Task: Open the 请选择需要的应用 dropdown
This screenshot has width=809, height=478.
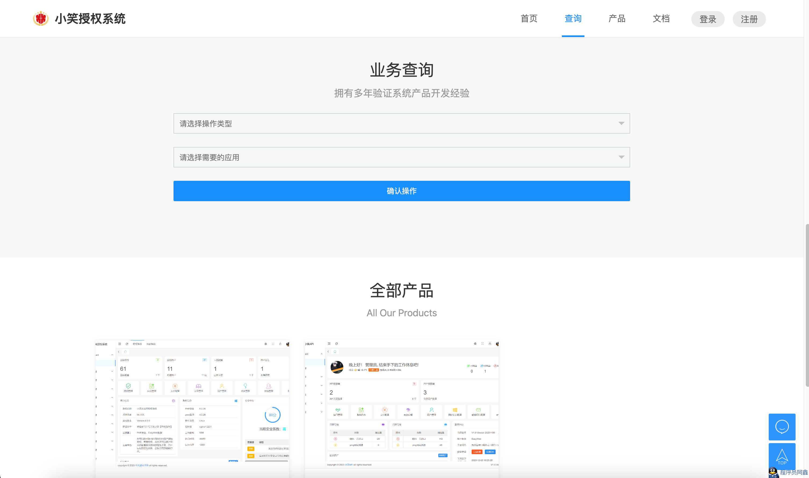Action: pos(402,157)
